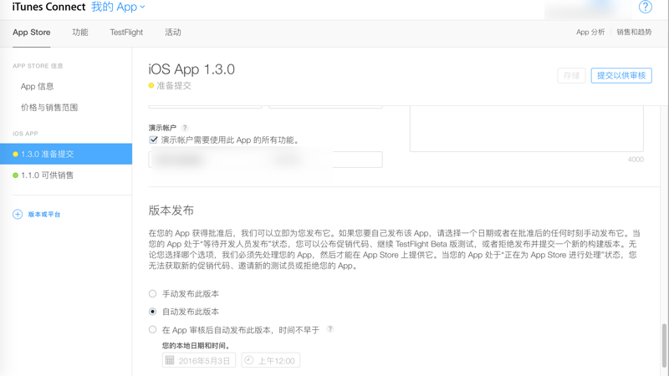Open 价格与销售范围 in sidebar
The height and width of the screenshot is (376, 669).
(49, 108)
